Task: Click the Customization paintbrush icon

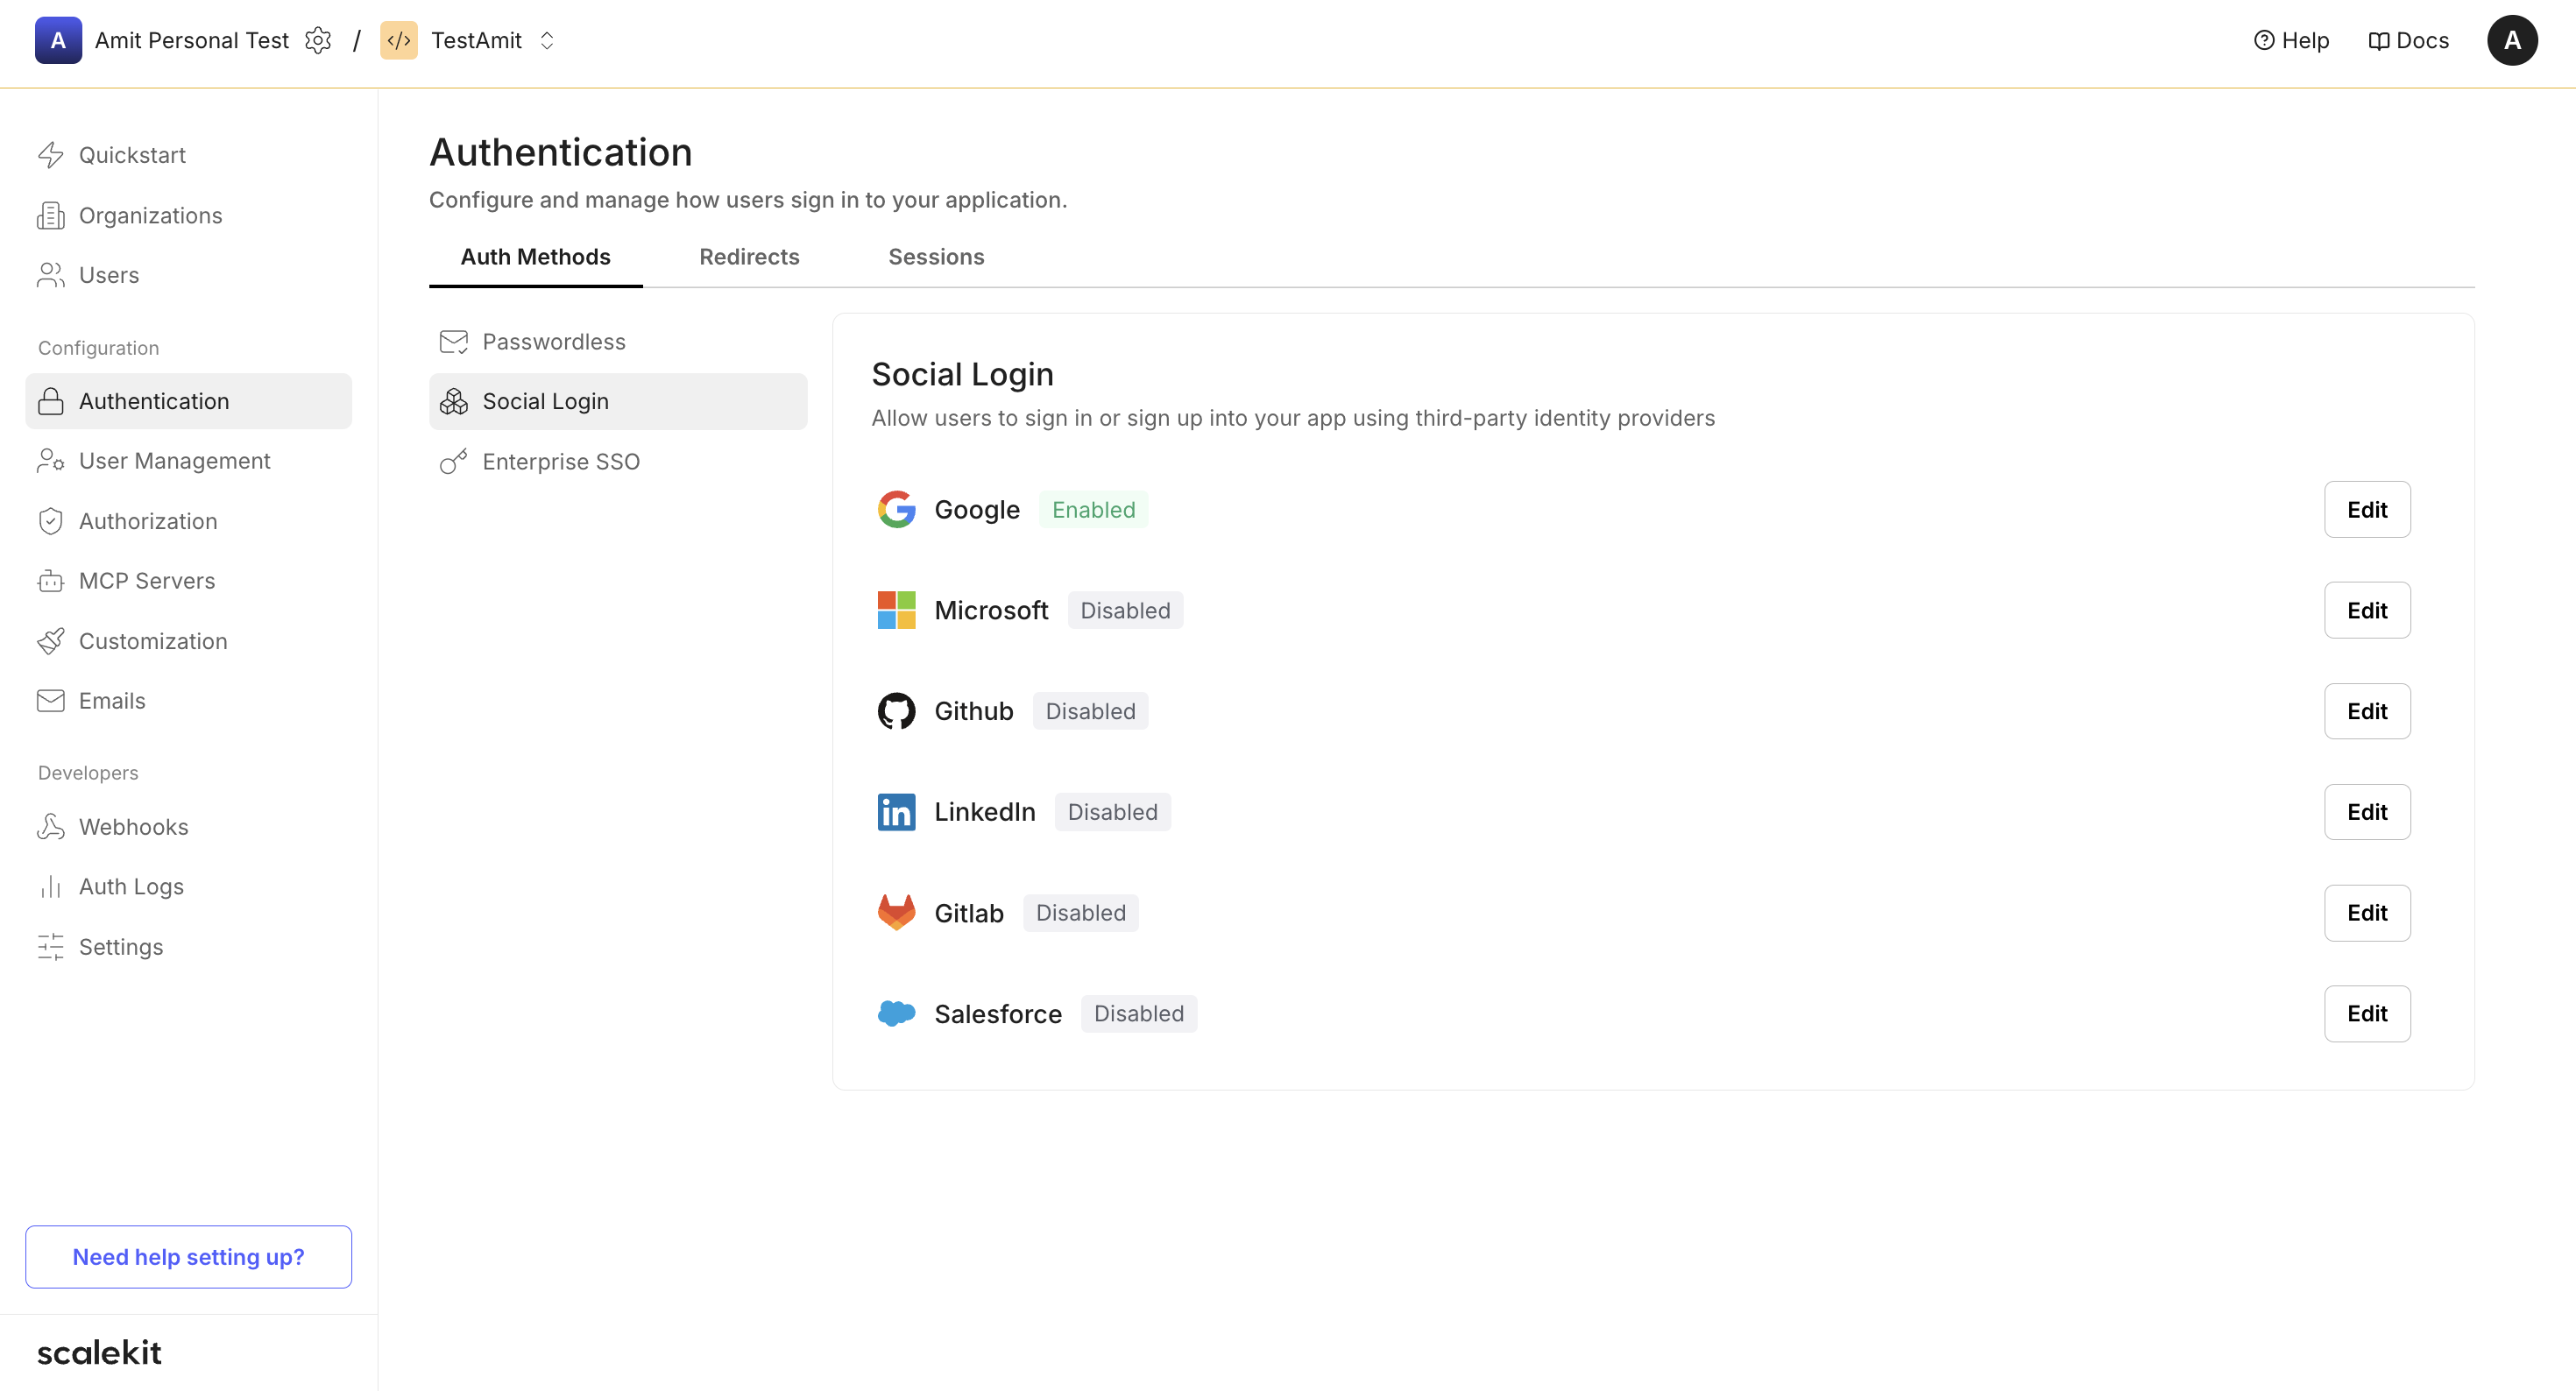Action: [x=51, y=641]
